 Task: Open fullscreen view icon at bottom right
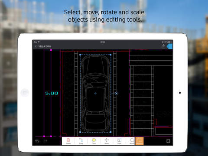(x=168, y=141)
